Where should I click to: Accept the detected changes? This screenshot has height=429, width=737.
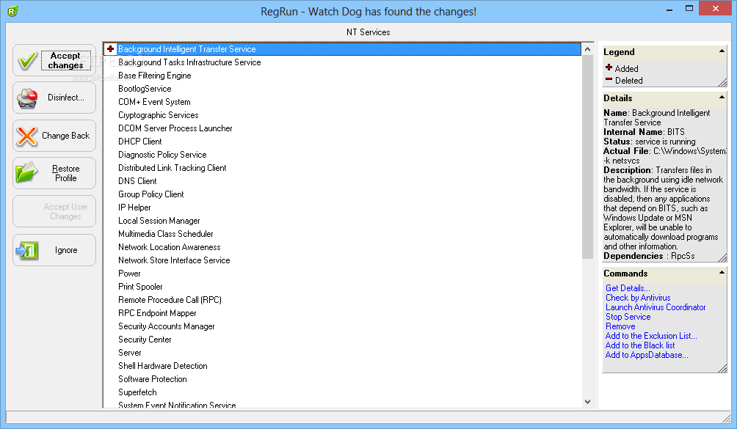pyautogui.click(x=54, y=60)
